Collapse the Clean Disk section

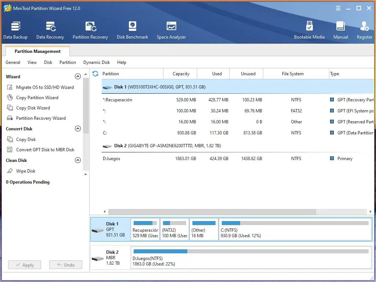[x=77, y=160]
